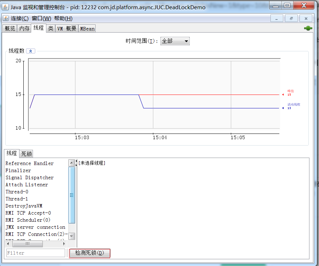Click the Java icon in the title bar
This screenshot has width=319, height=266.
tap(5, 7)
